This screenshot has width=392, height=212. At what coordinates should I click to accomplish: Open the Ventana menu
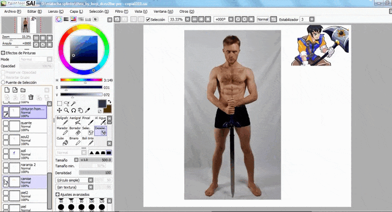[x=163, y=12]
